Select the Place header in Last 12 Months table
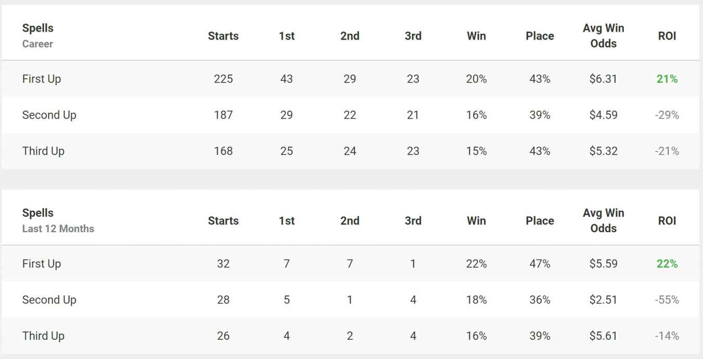This screenshot has width=703, height=359. 540,221
